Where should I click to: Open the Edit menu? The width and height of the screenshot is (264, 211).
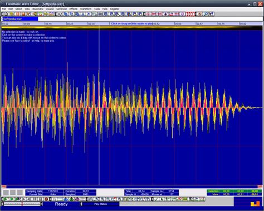click(x=11, y=9)
